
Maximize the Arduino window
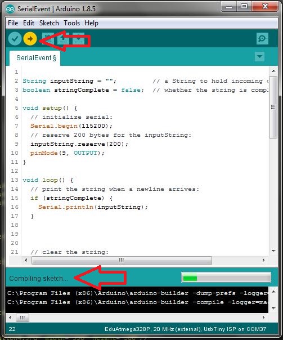[244, 7]
